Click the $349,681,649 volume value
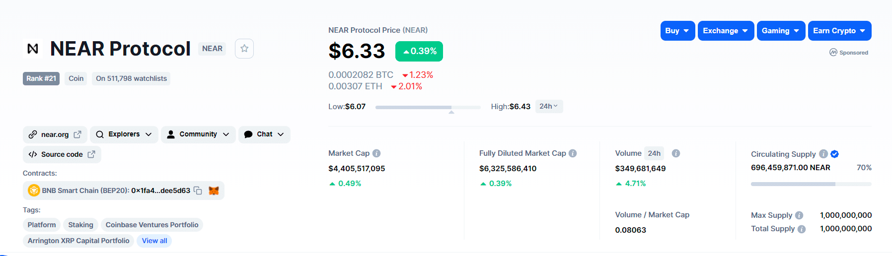 point(640,169)
